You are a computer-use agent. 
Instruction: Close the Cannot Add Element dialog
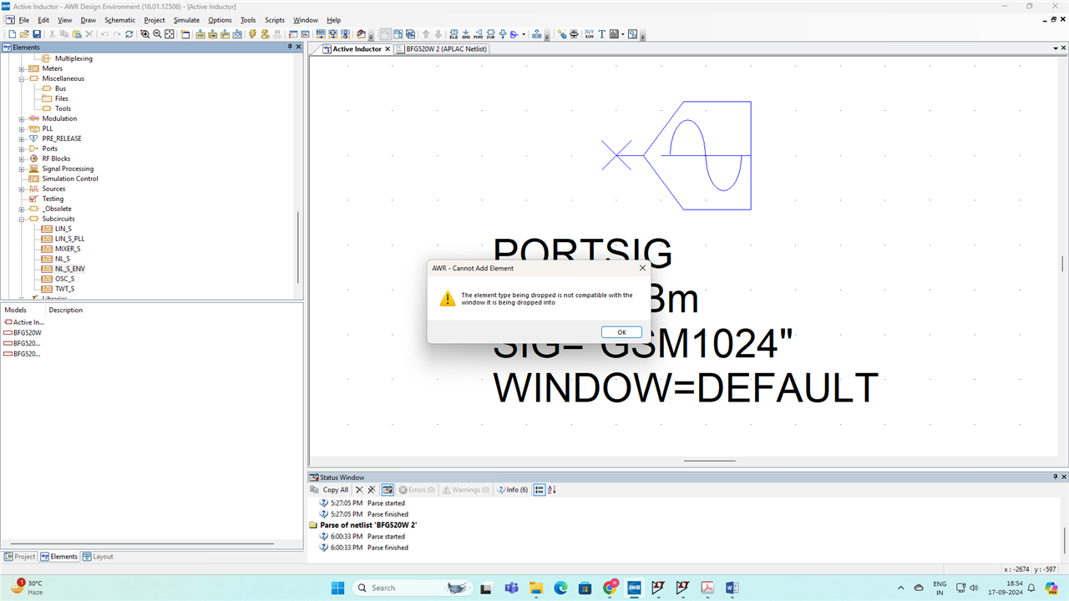(x=642, y=268)
